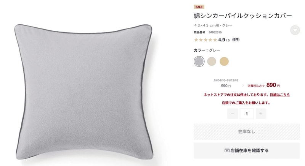Click the product number 84932816

pos(215,32)
